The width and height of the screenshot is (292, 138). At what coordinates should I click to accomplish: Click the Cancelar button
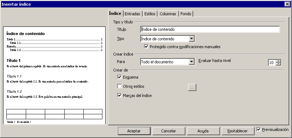[168, 131]
